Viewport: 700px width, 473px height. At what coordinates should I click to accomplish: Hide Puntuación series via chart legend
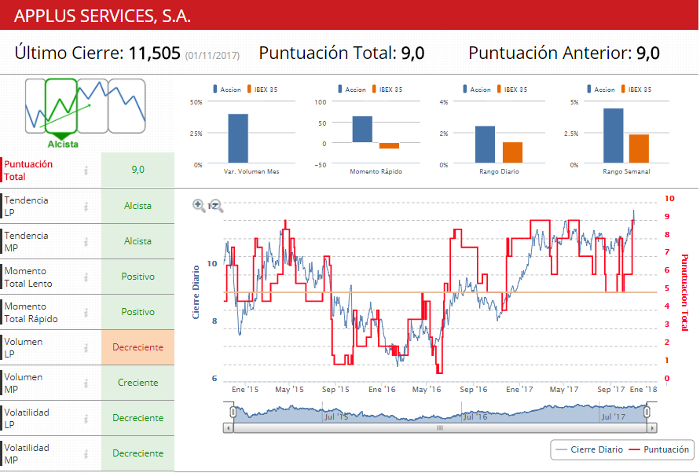click(x=658, y=449)
